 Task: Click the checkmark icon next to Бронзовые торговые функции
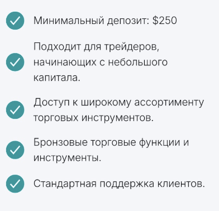pos(15,150)
